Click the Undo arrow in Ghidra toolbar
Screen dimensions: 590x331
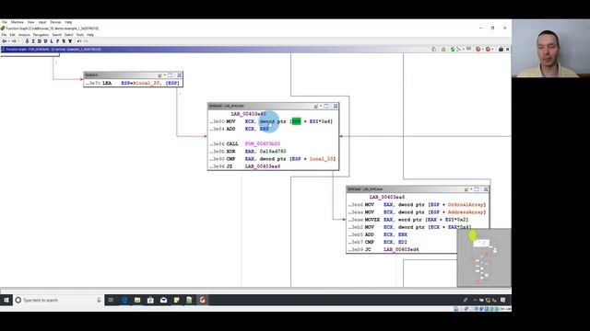[x=78, y=41]
